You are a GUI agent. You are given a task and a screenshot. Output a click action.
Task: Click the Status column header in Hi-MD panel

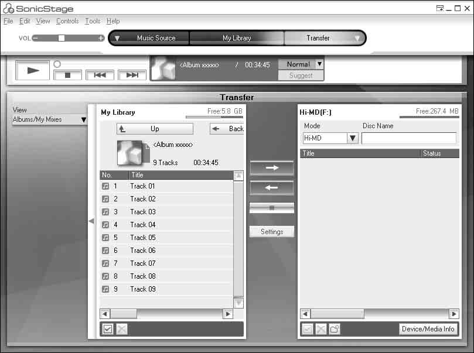tap(439, 153)
